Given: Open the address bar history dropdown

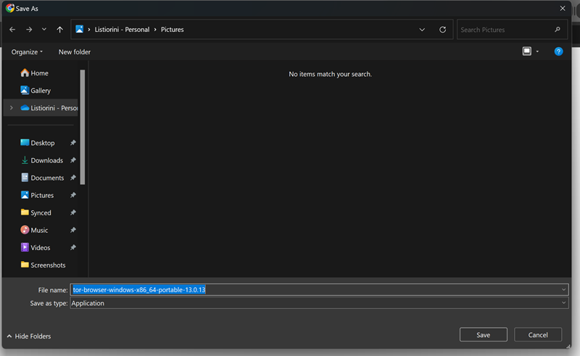Looking at the screenshot, I should pos(422,30).
